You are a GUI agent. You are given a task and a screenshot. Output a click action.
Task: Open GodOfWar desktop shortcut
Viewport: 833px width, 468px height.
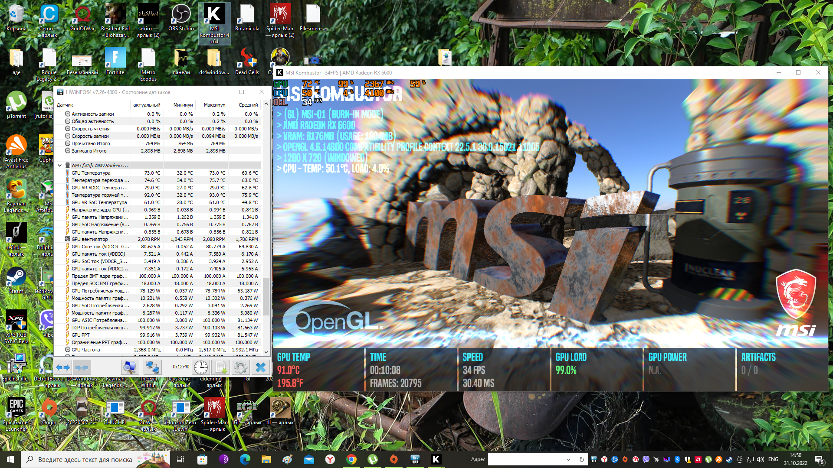click(x=82, y=18)
